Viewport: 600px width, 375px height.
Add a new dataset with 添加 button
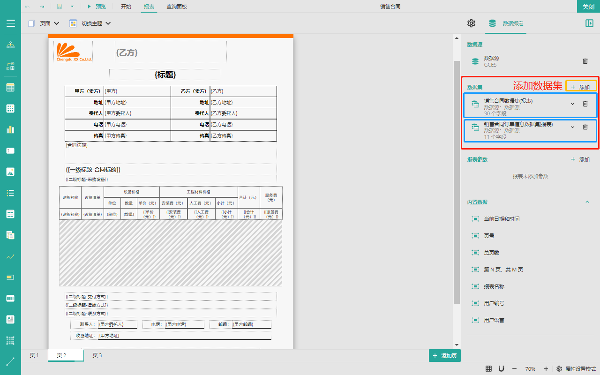581,87
